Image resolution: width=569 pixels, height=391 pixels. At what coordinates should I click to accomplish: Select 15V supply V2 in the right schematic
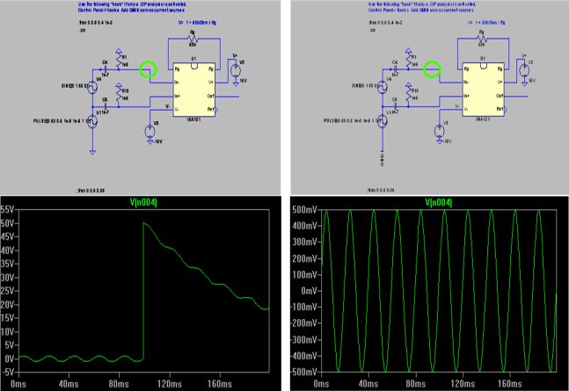tap(524, 70)
